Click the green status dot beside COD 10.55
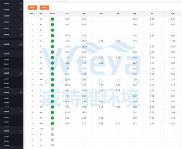Image resolution: width=182 pixels, height=149 pixels. (x=52, y=112)
